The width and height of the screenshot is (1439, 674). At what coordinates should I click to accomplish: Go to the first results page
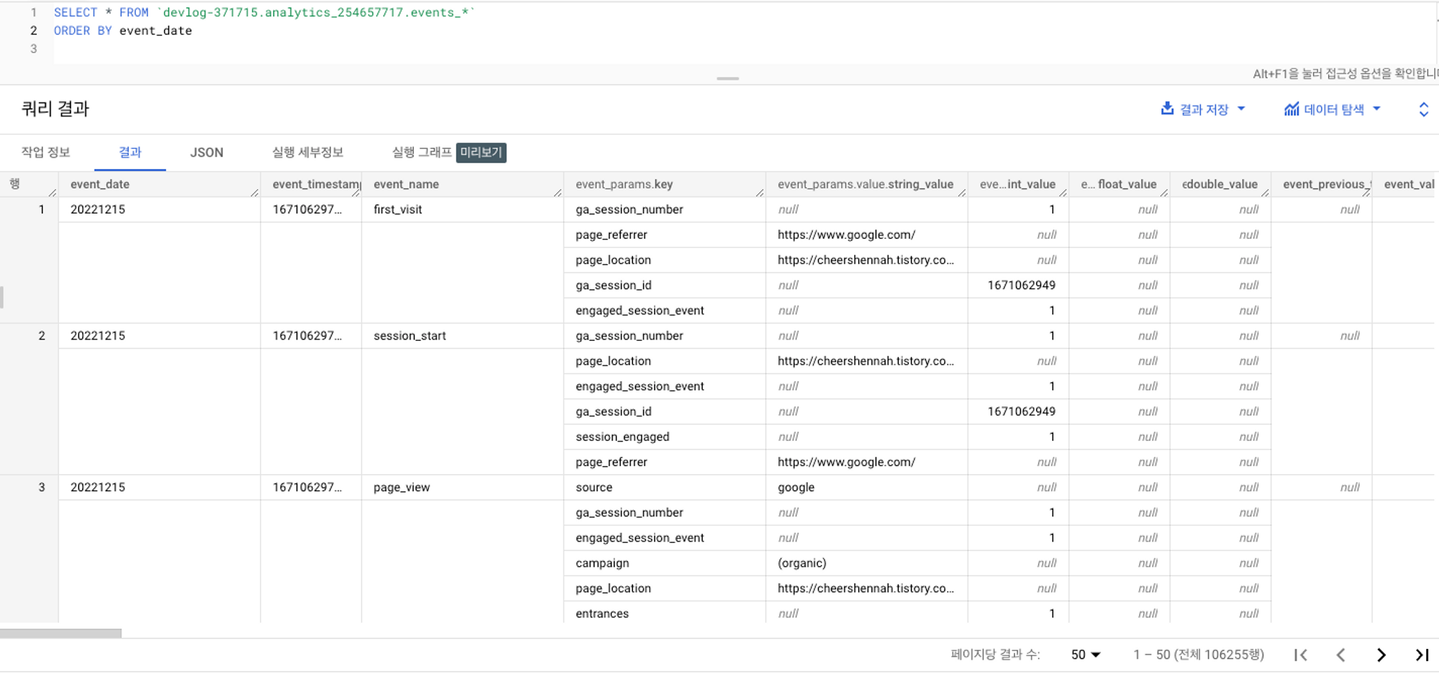1300,655
